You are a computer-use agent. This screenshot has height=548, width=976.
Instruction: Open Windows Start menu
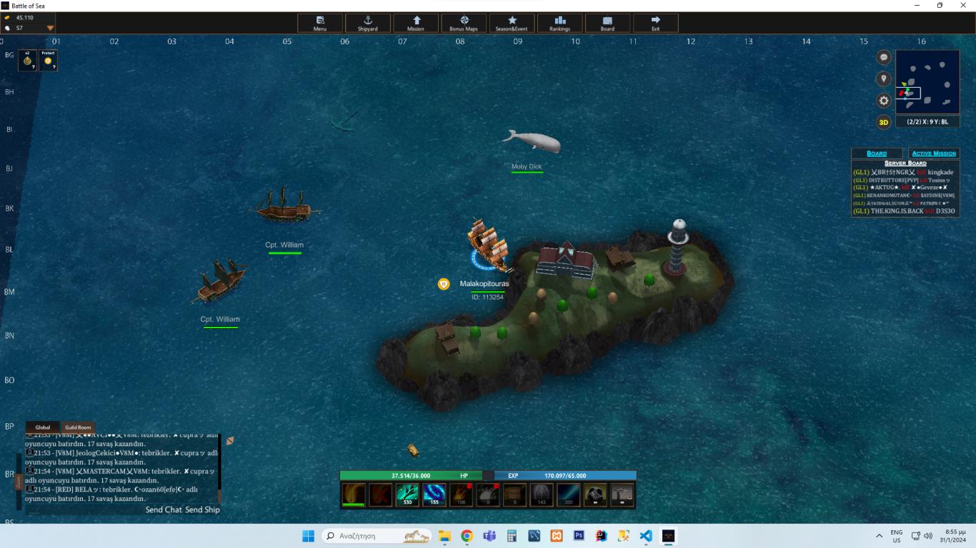308,535
